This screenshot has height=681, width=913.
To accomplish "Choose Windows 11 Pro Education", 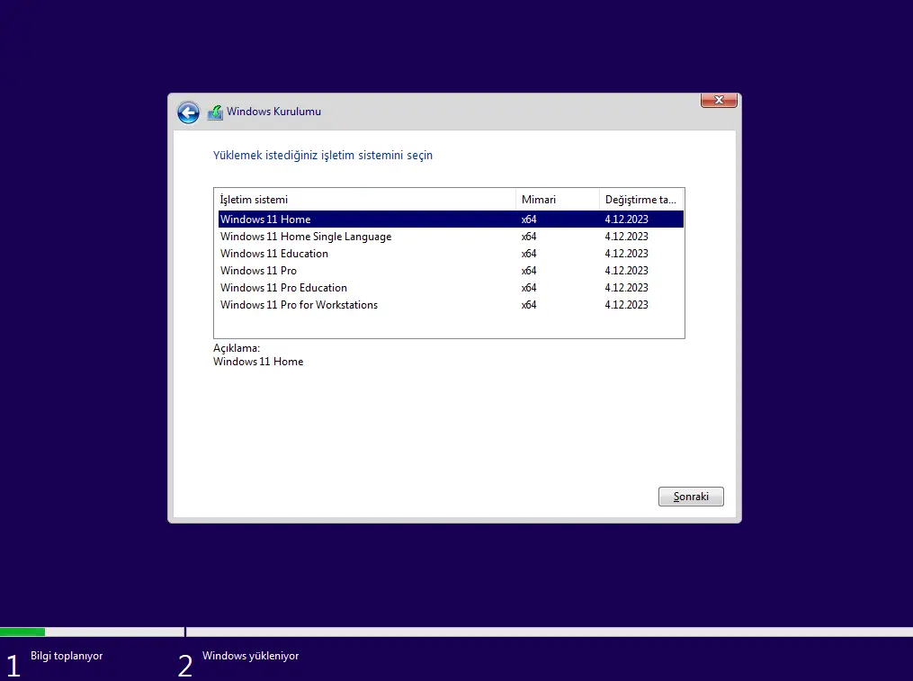I will 451,288.
